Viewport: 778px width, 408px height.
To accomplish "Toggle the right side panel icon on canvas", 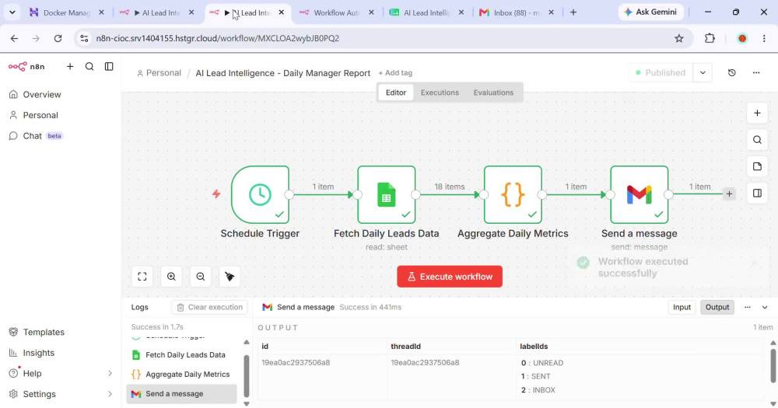I will coord(757,194).
